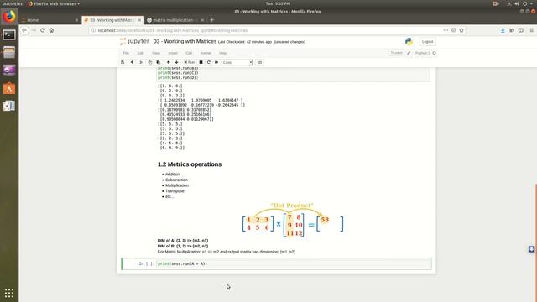Save the notebook with the save icon
The height and width of the screenshot is (302, 537).
coord(123,62)
